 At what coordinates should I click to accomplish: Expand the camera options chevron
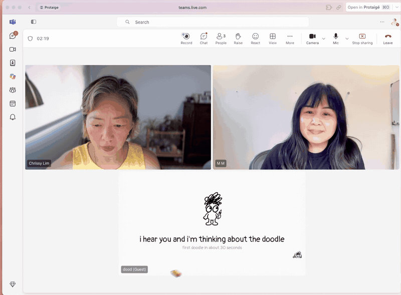(x=323, y=39)
